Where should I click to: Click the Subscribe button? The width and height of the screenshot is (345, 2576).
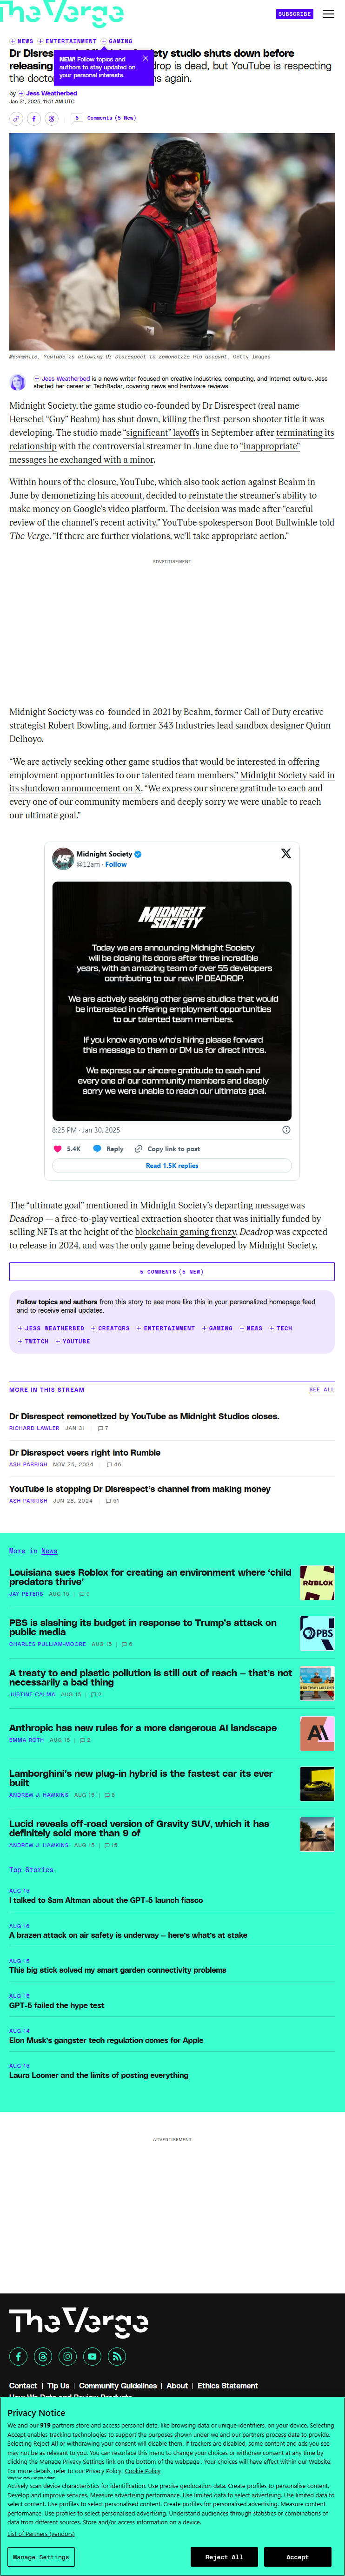(295, 14)
